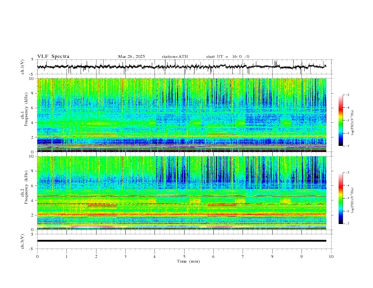This screenshot has height=288, width=373.
Task: Click the 6 kHz tick on ch.2 frequency axis
Action: pyautogui.click(x=33, y=185)
